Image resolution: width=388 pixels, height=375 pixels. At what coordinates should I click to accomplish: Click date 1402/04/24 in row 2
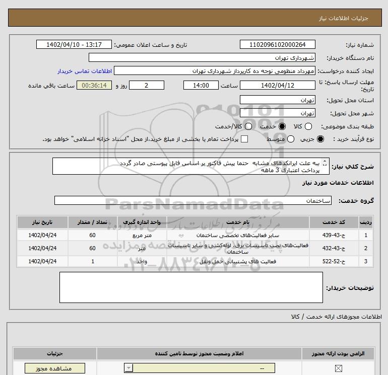pyautogui.click(x=42, y=248)
